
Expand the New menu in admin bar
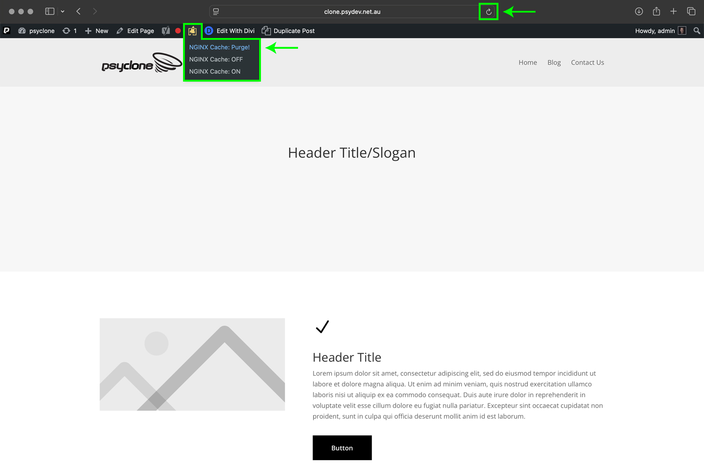click(x=96, y=30)
